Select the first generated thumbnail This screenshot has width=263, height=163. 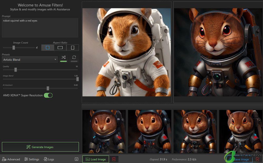point(104,131)
